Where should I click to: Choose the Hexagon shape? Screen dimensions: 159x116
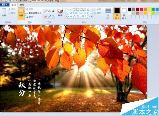pos(78,13)
